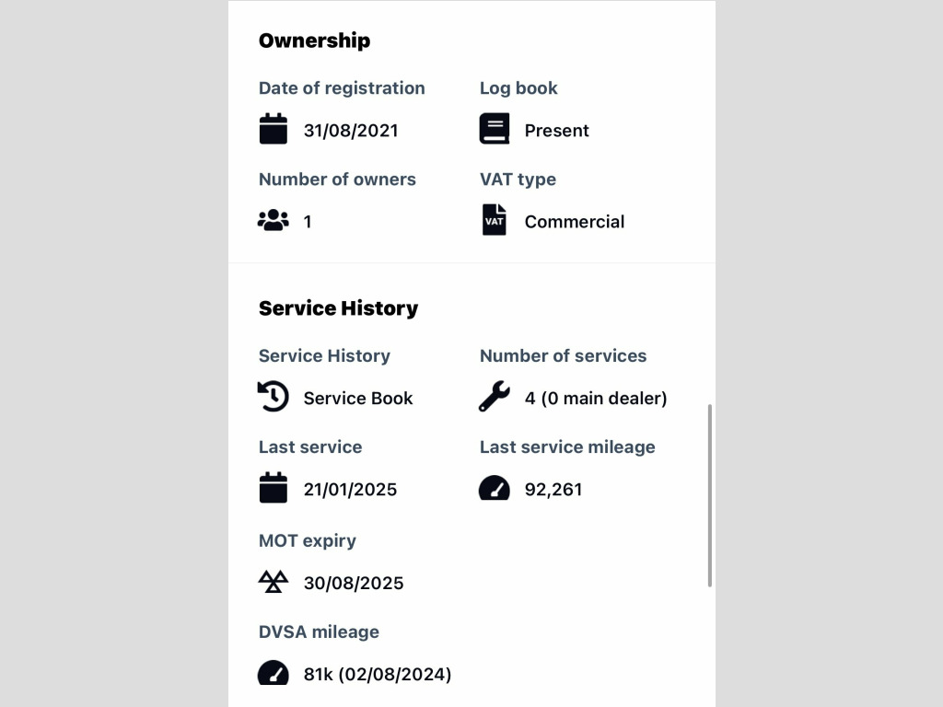The image size is (943, 707).
Task: Click the 4 (0 main dealer) value
Action: coord(596,398)
